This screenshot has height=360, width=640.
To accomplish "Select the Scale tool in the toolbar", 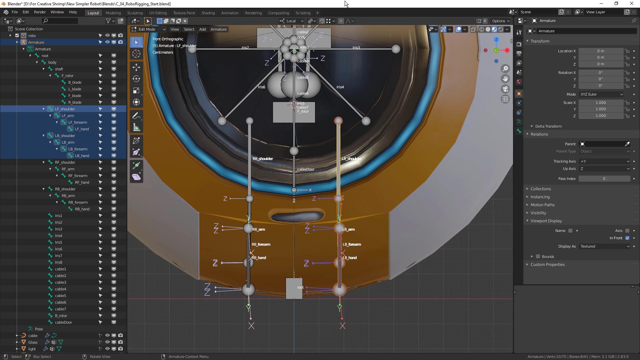I will click(136, 91).
